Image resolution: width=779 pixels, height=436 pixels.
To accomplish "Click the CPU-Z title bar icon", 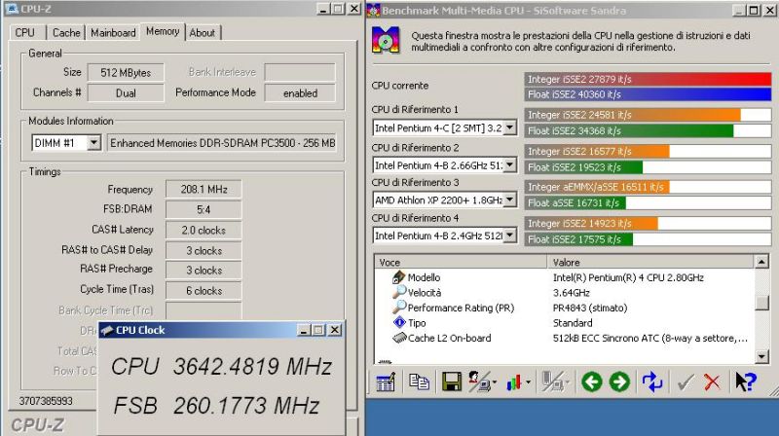I will (x=12, y=9).
